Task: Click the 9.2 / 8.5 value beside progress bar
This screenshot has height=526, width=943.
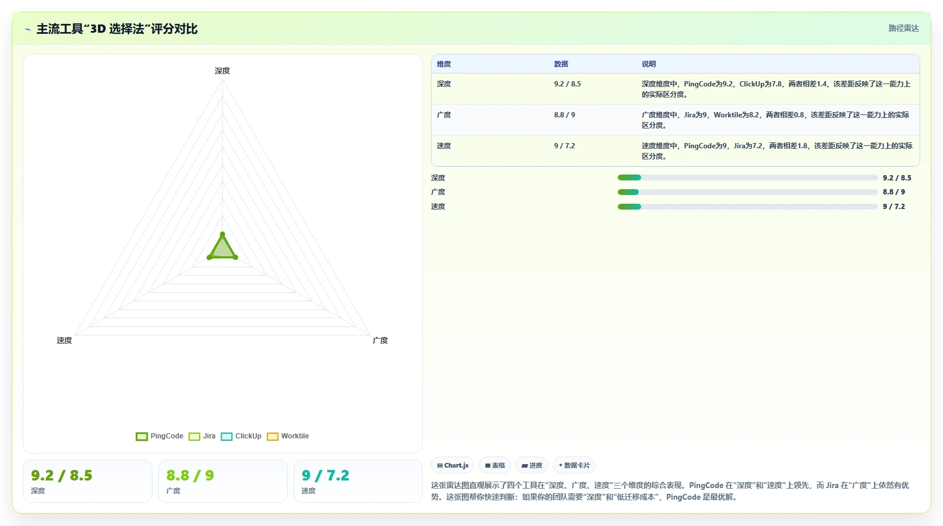Action: click(897, 178)
